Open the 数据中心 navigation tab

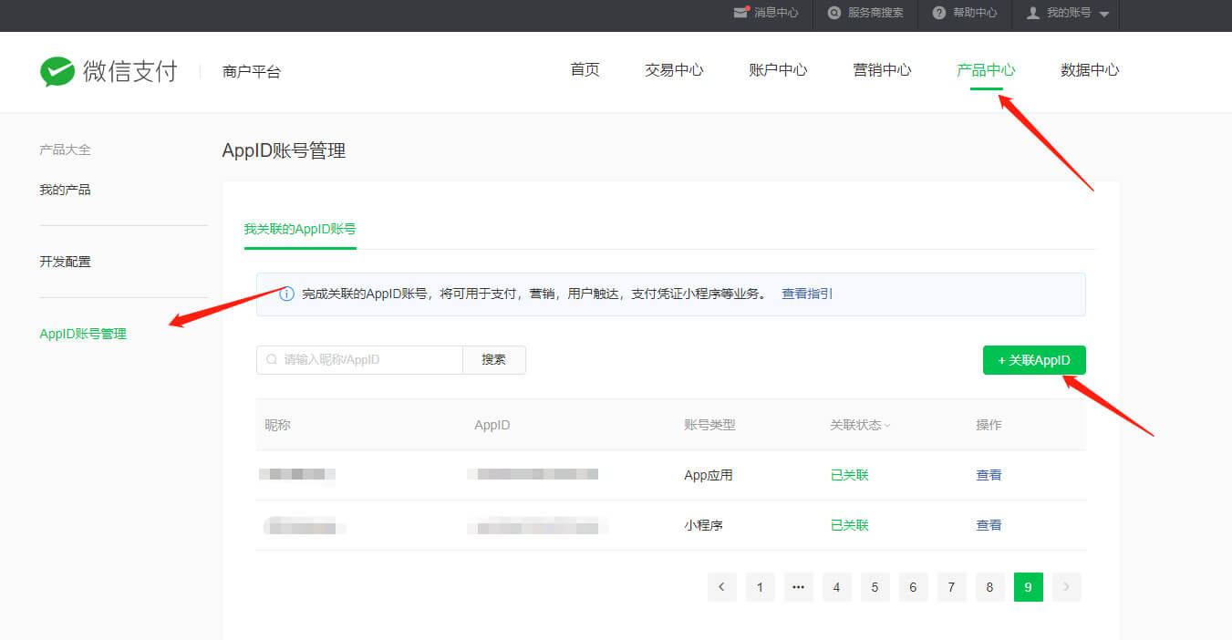coord(1090,70)
